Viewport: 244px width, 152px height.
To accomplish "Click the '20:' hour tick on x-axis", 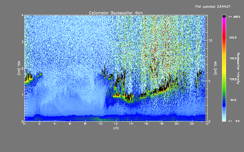I will [177, 124].
